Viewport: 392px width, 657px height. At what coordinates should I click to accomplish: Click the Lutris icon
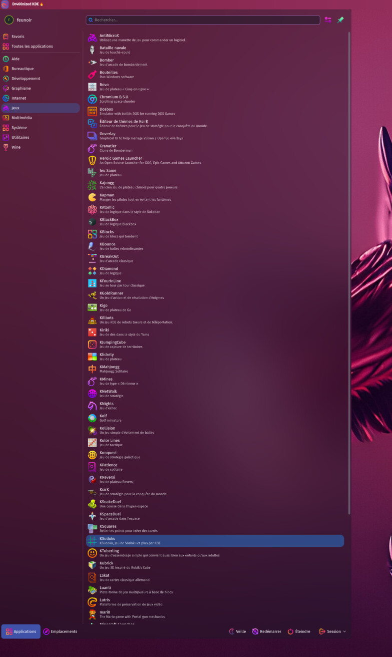[92, 602]
